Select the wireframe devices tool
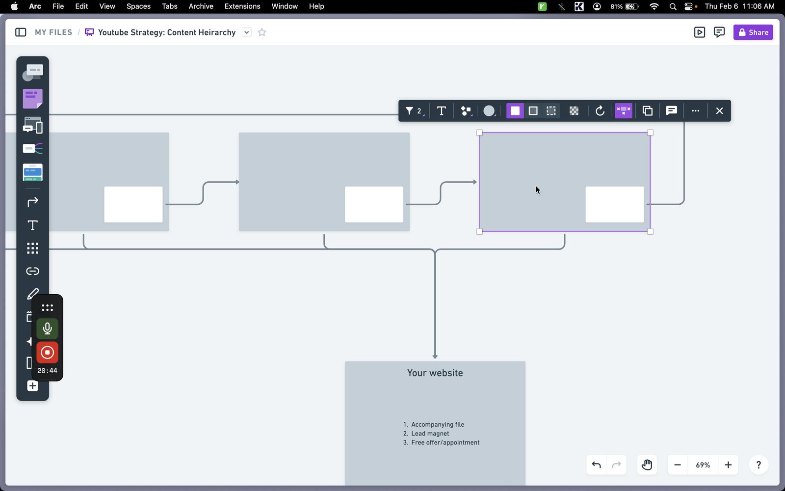Viewport: 785px width, 491px height. tap(32, 125)
